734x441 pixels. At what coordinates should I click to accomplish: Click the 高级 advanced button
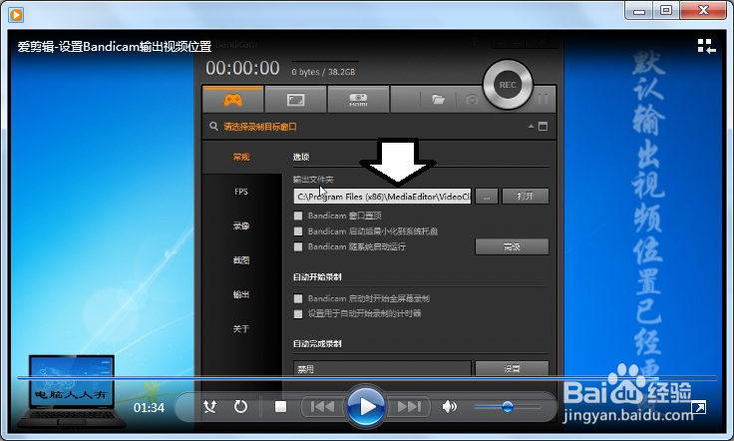[512, 246]
